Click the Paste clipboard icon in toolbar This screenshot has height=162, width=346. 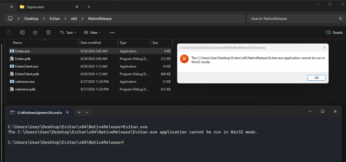coord(9,33)
